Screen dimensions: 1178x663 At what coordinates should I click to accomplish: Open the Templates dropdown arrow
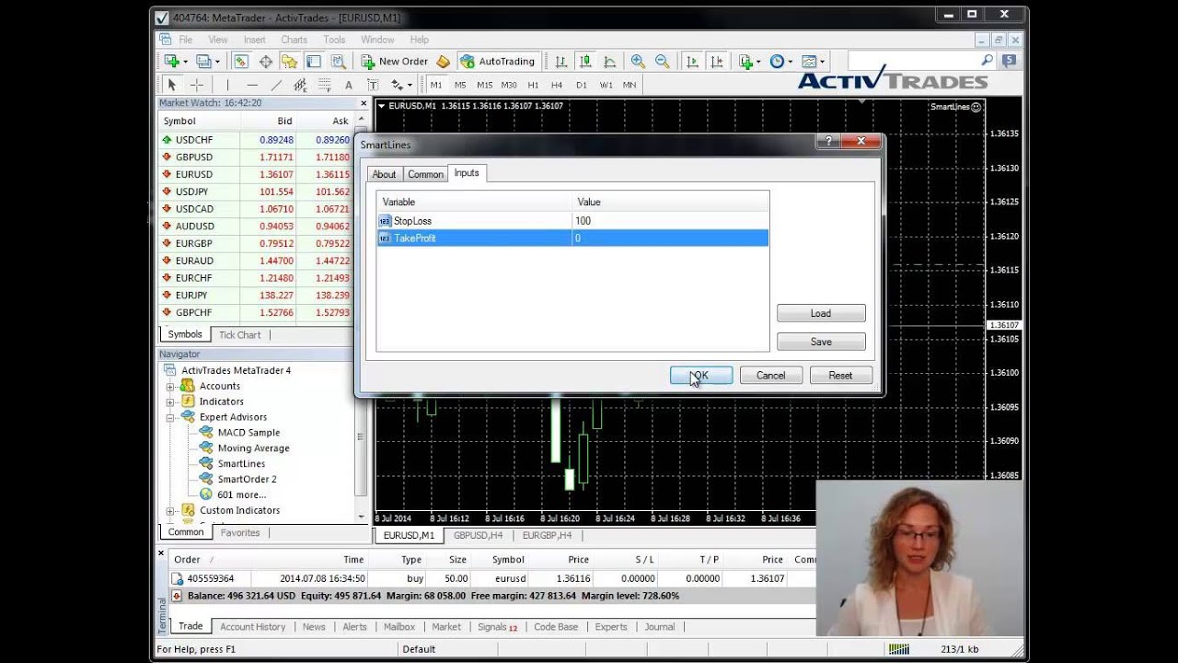click(823, 62)
